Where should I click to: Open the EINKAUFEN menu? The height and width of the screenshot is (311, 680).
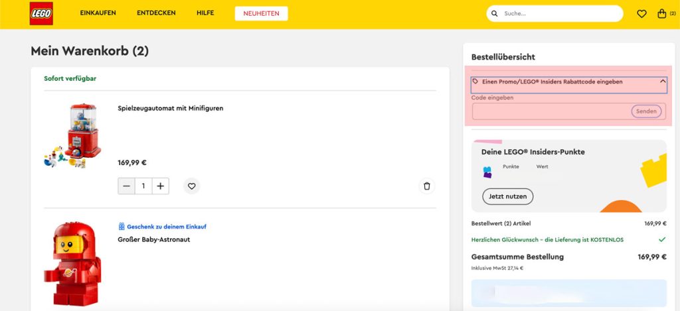(x=98, y=14)
